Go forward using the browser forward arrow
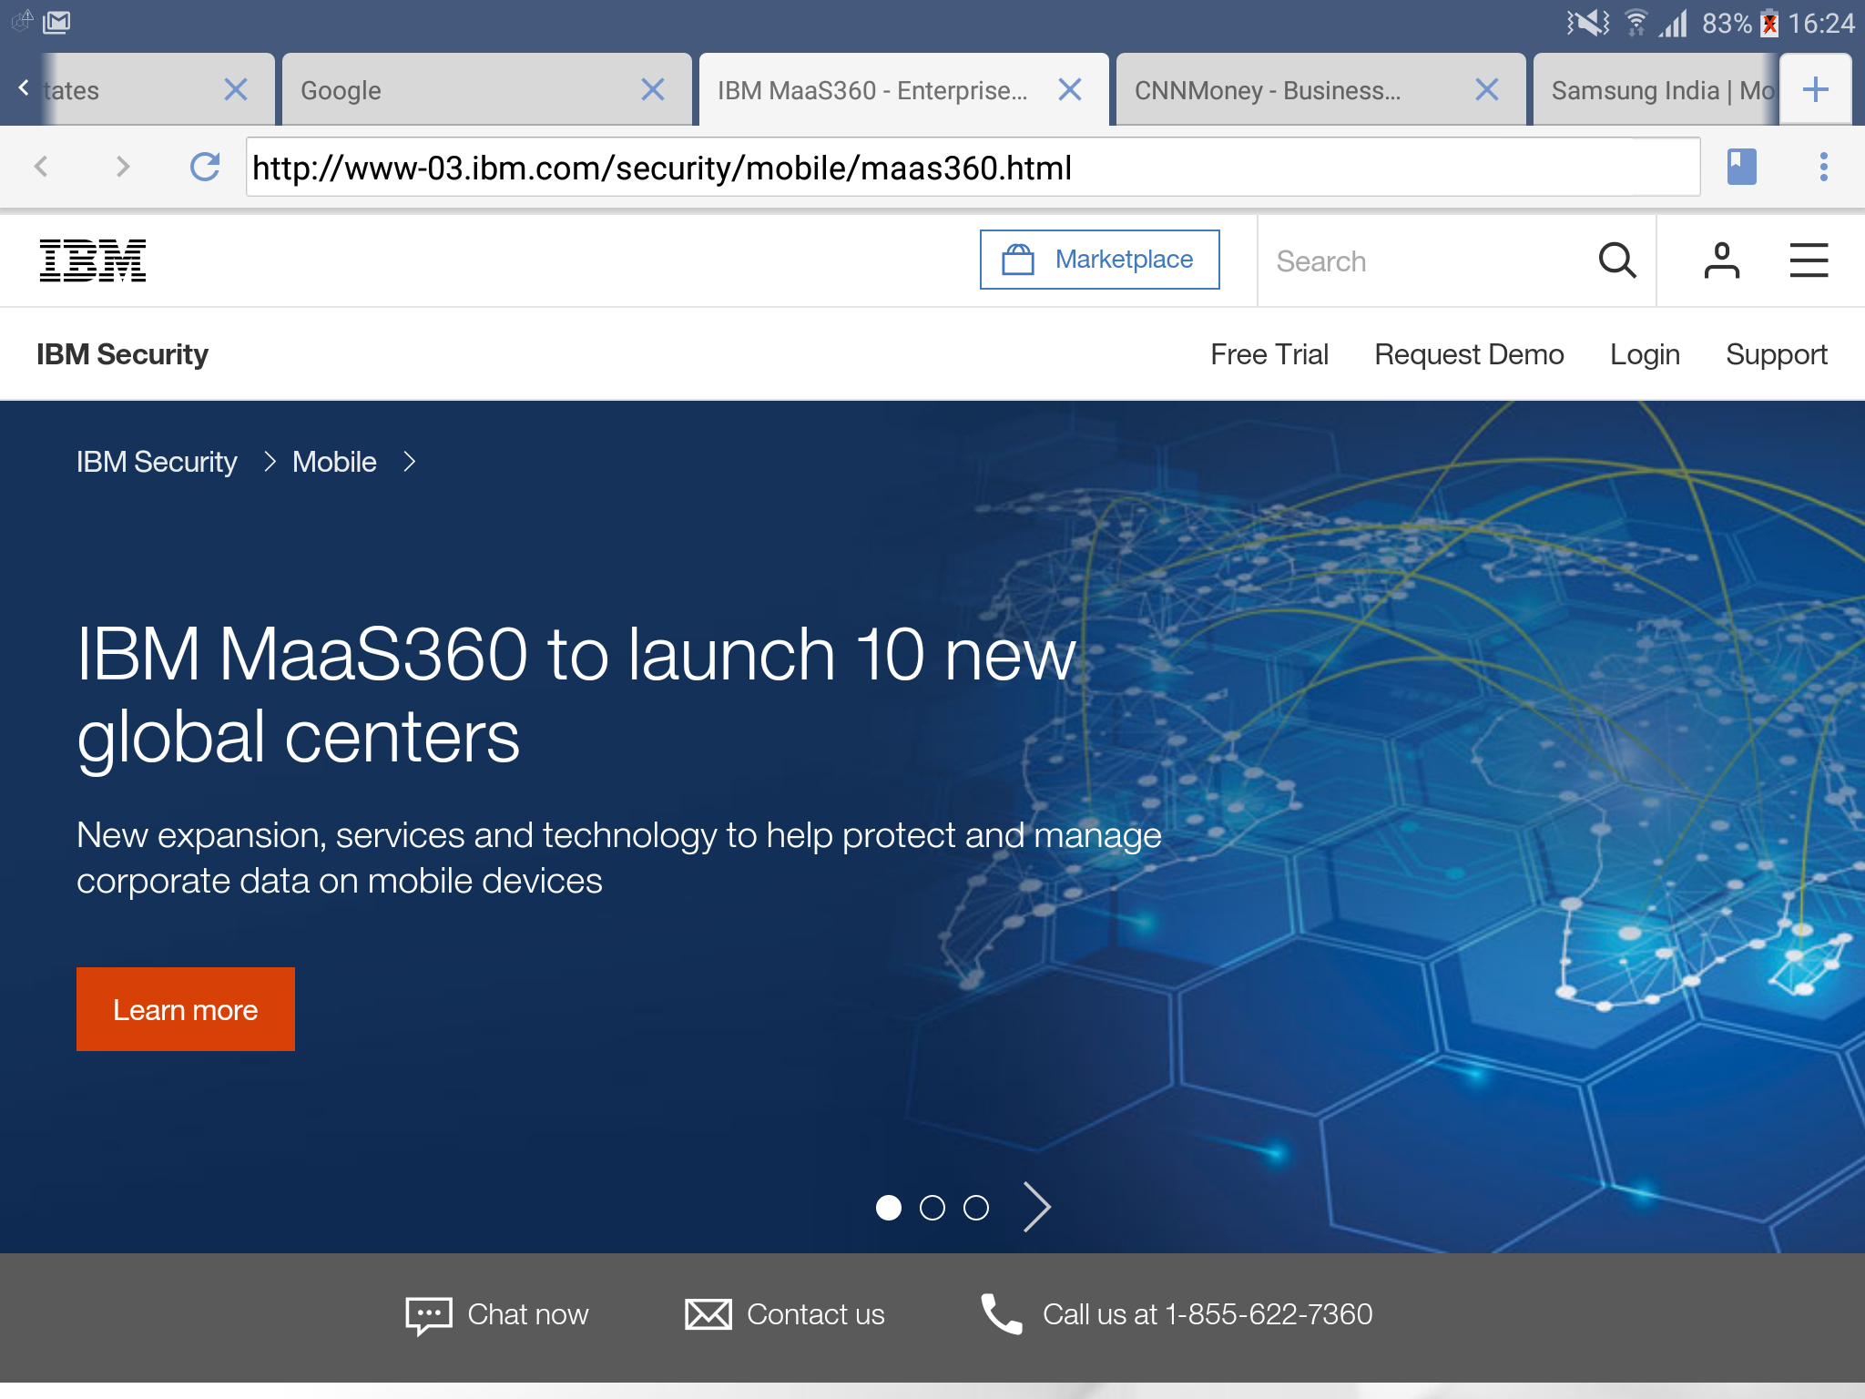The width and height of the screenshot is (1865, 1399). point(123,167)
